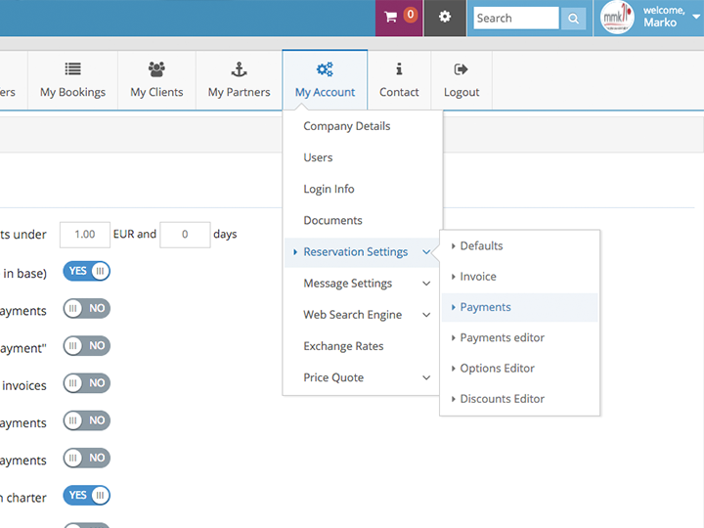The width and height of the screenshot is (704, 528).
Task: Open Invoice in the submenu
Action: click(x=478, y=277)
